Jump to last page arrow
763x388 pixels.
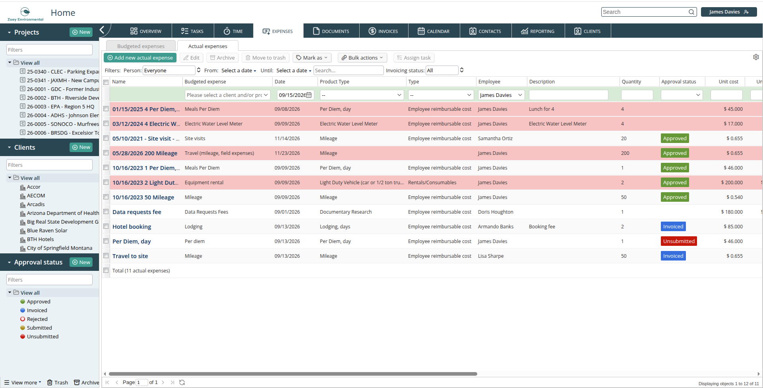(x=172, y=382)
